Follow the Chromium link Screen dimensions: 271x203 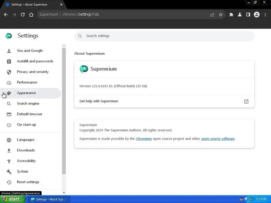[x=144, y=139]
